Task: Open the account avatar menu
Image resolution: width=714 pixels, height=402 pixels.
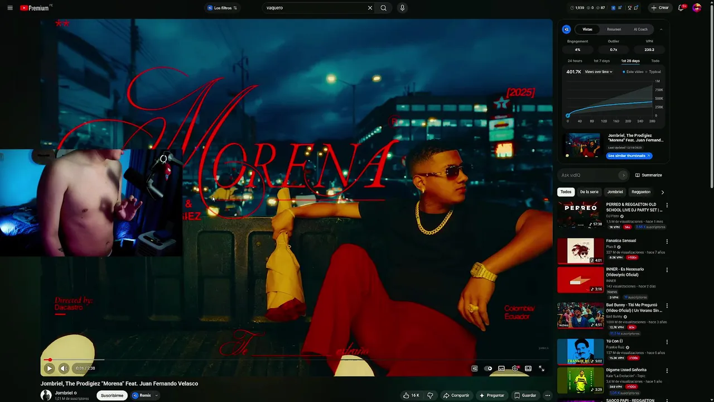Action: click(697, 8)
